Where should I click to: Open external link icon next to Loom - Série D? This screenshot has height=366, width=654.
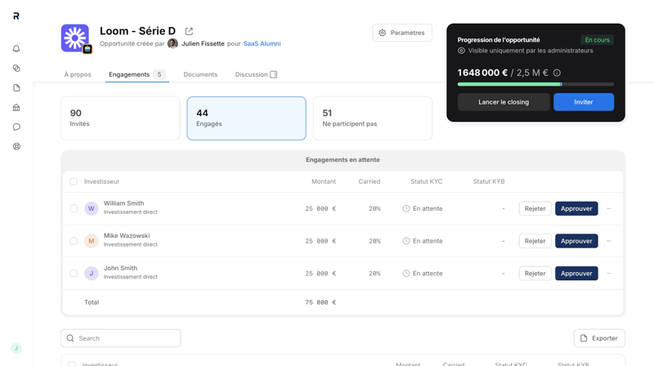point(189,31)
